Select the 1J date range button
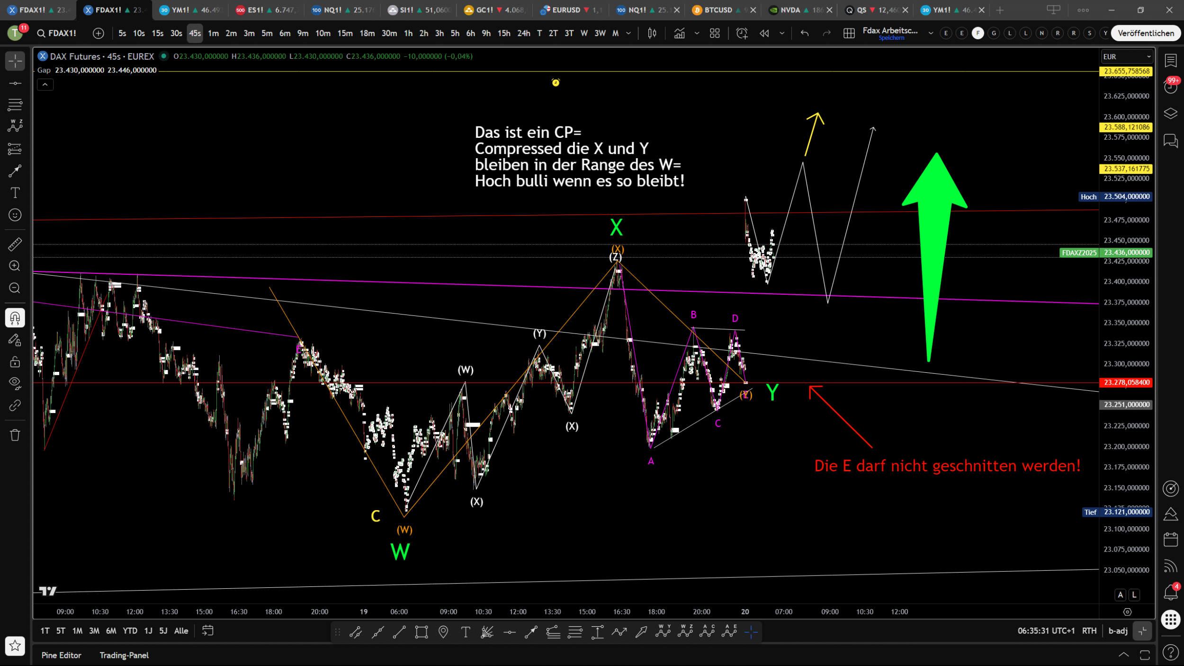The width and height of the screenshot is (1184, 666). pyautogui.click(x=148, y=631)
